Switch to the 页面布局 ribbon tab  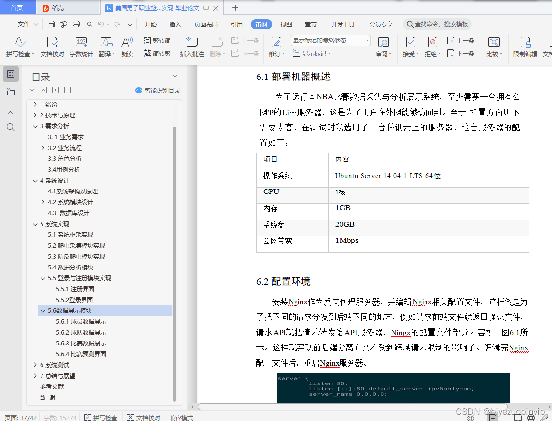pyautogui.click(x=206, y=24)
